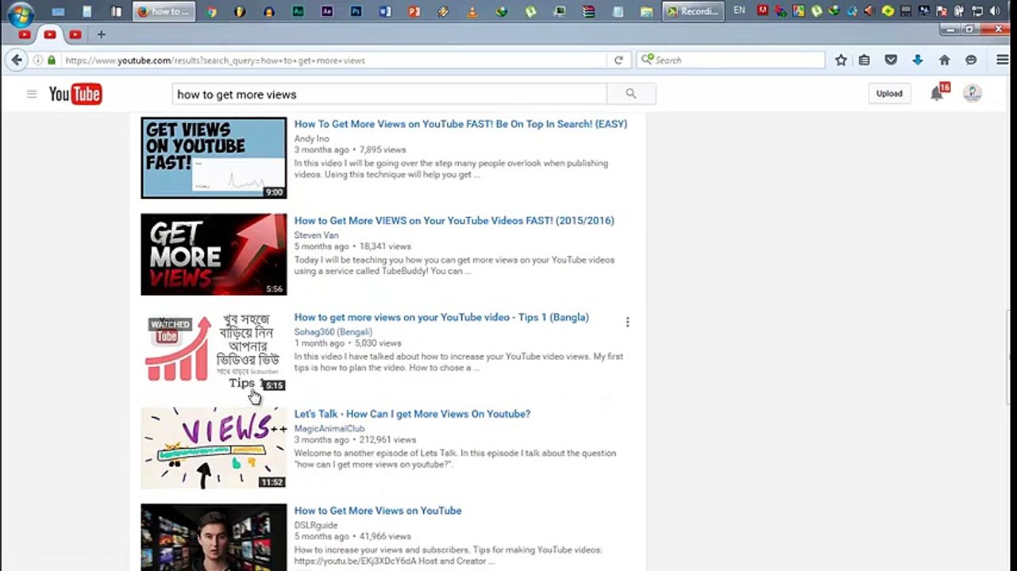Click the YouTube search magnifier button

click(x=631, y=94)
